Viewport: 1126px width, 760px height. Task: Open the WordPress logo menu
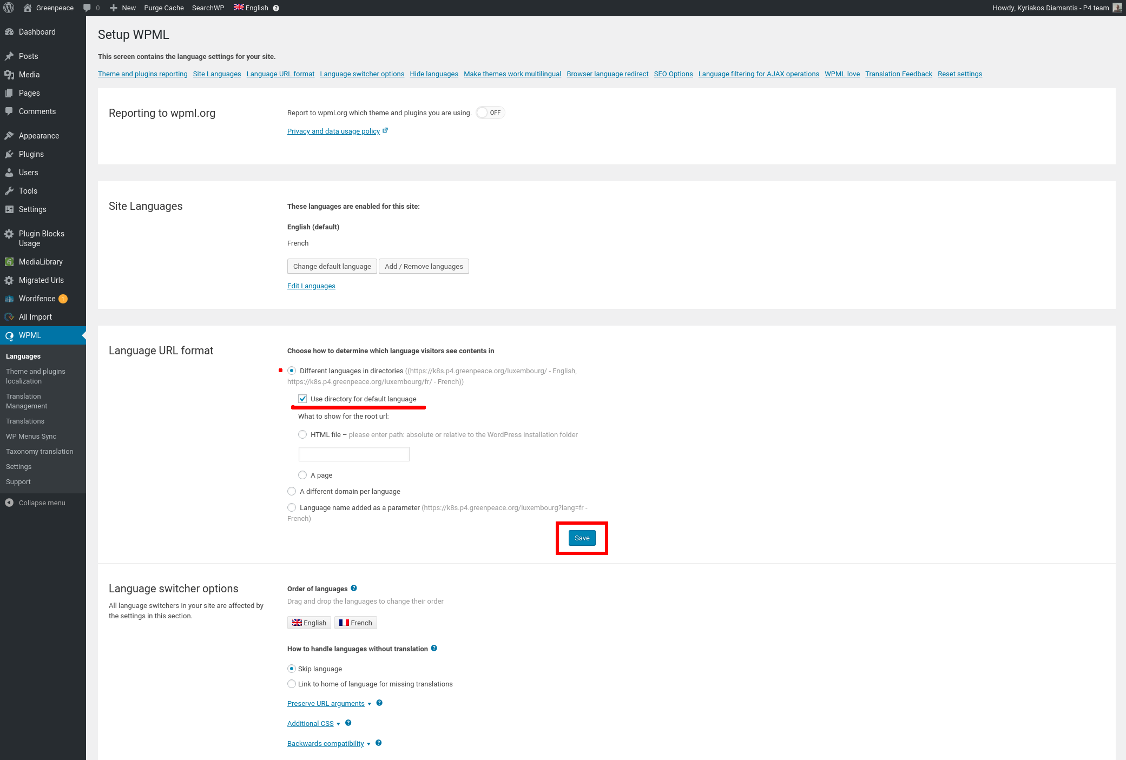(9, 8)
